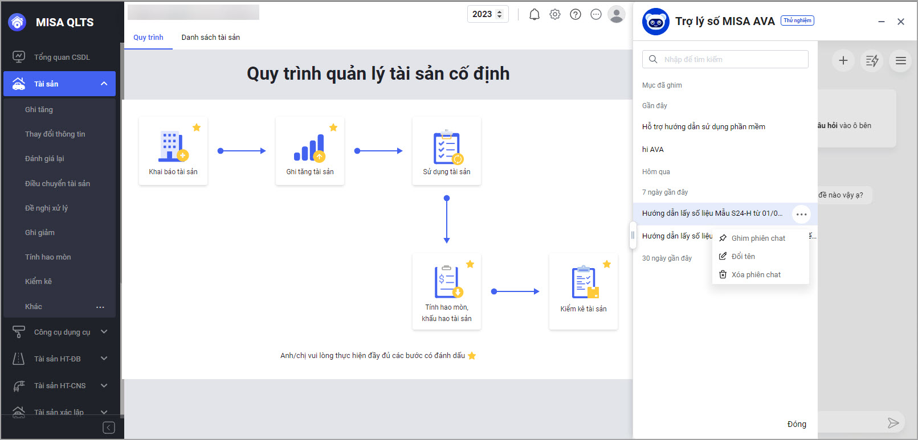Screen dimensions: 918x440
Task: Click the Mục đã ghim section label
Action: [x=662, y=85]
